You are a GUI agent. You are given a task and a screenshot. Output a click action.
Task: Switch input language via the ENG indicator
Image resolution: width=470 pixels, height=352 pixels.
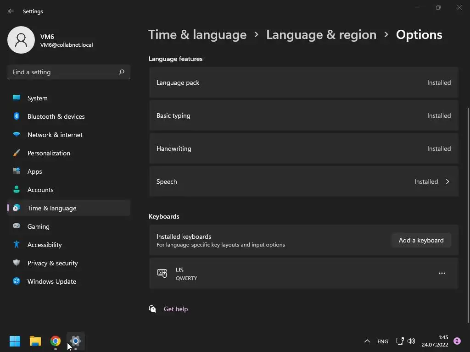pos(382,341)
